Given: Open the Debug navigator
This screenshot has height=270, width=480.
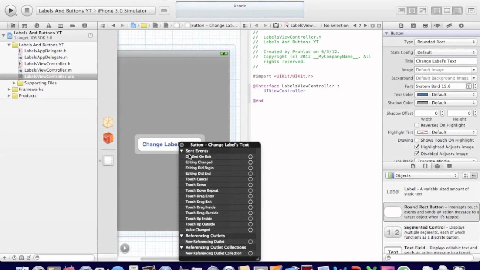Looking at the screenshot, I should (x=61, y=25).
